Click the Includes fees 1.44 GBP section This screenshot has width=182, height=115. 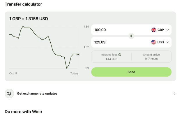111,57
